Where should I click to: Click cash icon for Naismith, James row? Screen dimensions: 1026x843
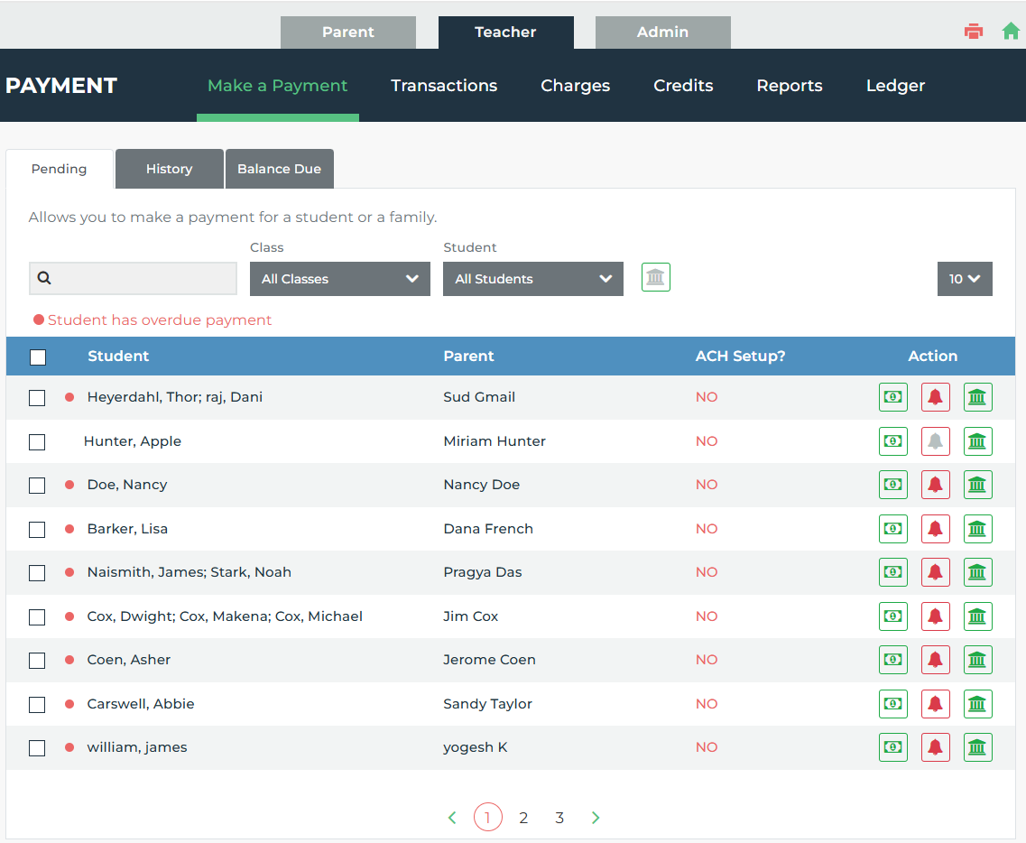pos(893,573)
